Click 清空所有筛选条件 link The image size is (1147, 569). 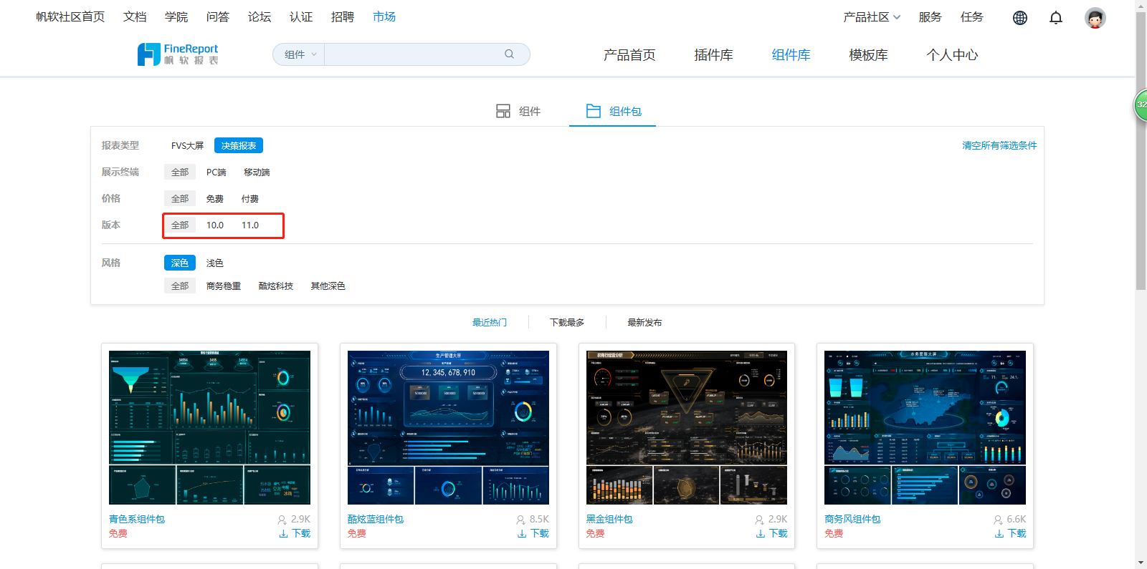(x=999, y=146)
